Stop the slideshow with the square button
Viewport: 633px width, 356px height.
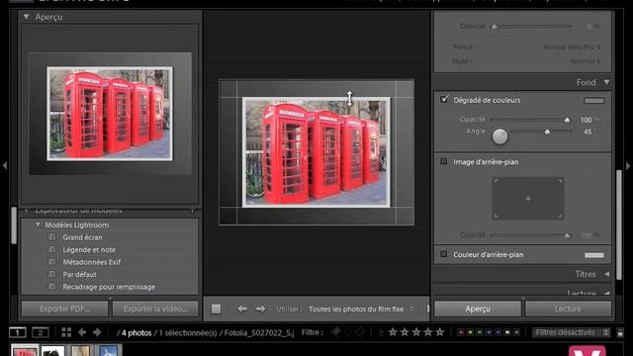pyautogui.click(x=216, y=309)
